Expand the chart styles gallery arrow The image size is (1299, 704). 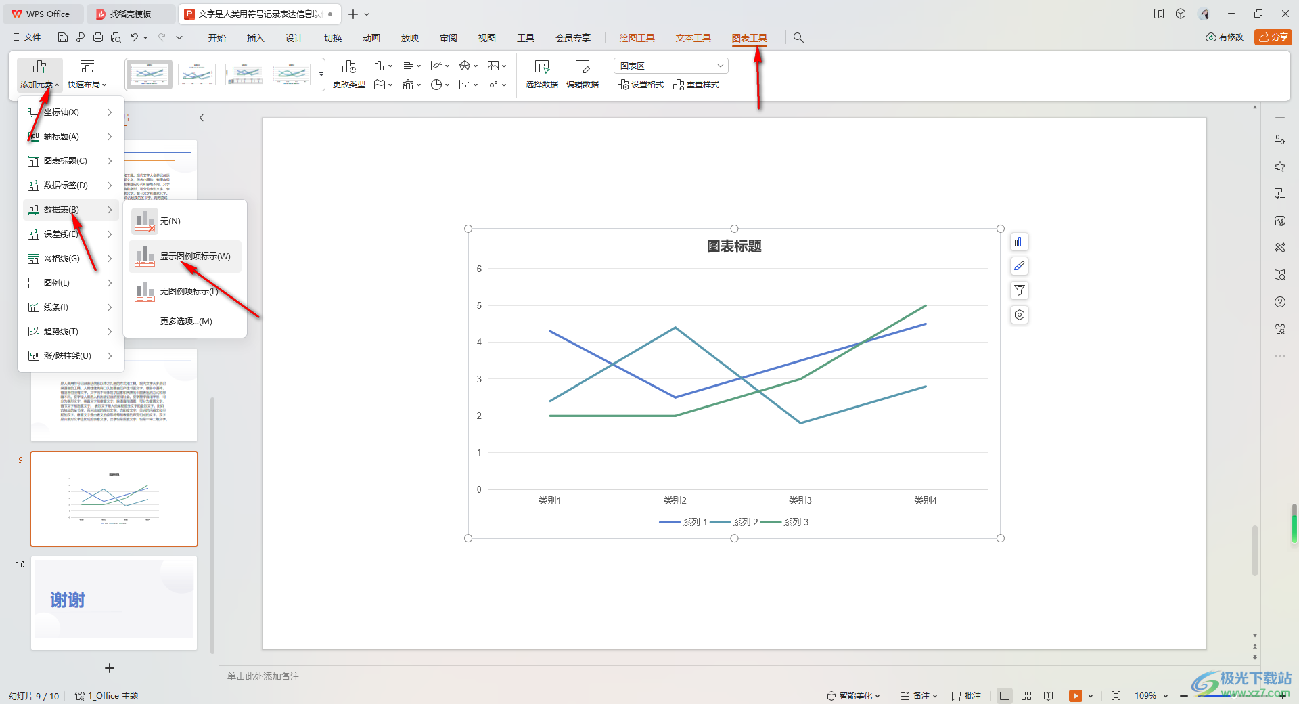[x=321, y=74]
